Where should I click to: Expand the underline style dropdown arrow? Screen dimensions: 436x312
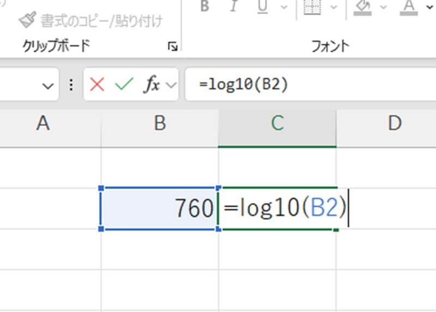point(284,7)
